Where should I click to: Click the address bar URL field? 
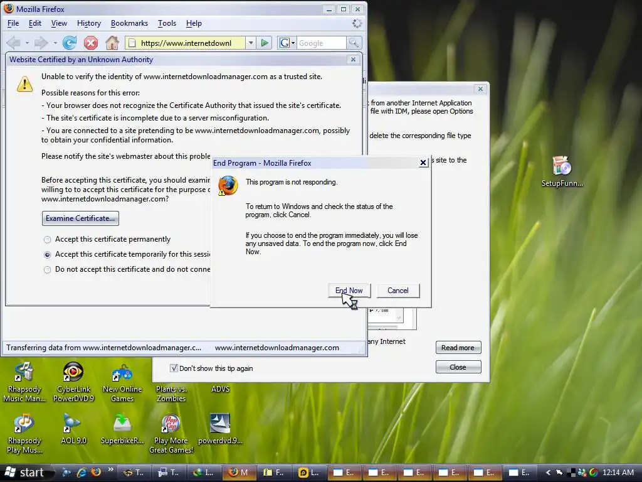(x=186, y=43)
